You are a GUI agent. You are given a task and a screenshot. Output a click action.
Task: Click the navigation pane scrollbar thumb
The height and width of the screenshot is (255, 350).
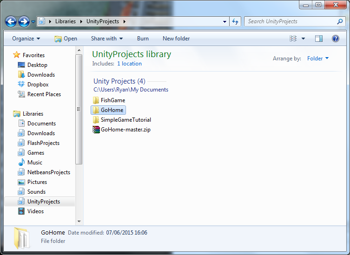pos(79,109)
